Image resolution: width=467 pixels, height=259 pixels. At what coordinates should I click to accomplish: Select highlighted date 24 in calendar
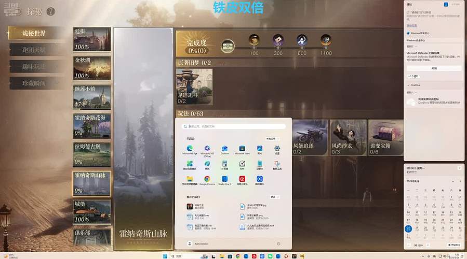point(408,229)
